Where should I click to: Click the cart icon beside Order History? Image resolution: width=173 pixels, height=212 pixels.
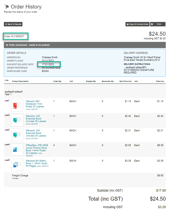tap(6, 6)
